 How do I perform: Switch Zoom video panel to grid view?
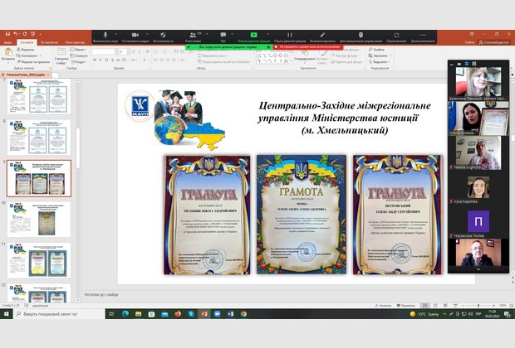(x=473, y=64)
